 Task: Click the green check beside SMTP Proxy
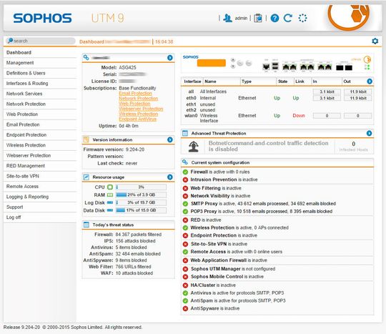coord(185,204)
